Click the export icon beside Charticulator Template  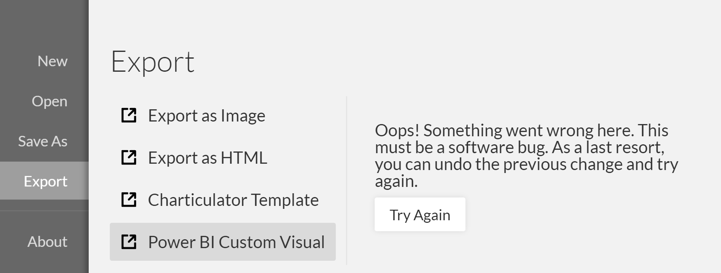129,200
